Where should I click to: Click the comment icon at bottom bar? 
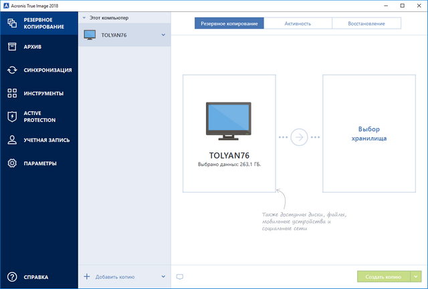[x=179, y=276]
